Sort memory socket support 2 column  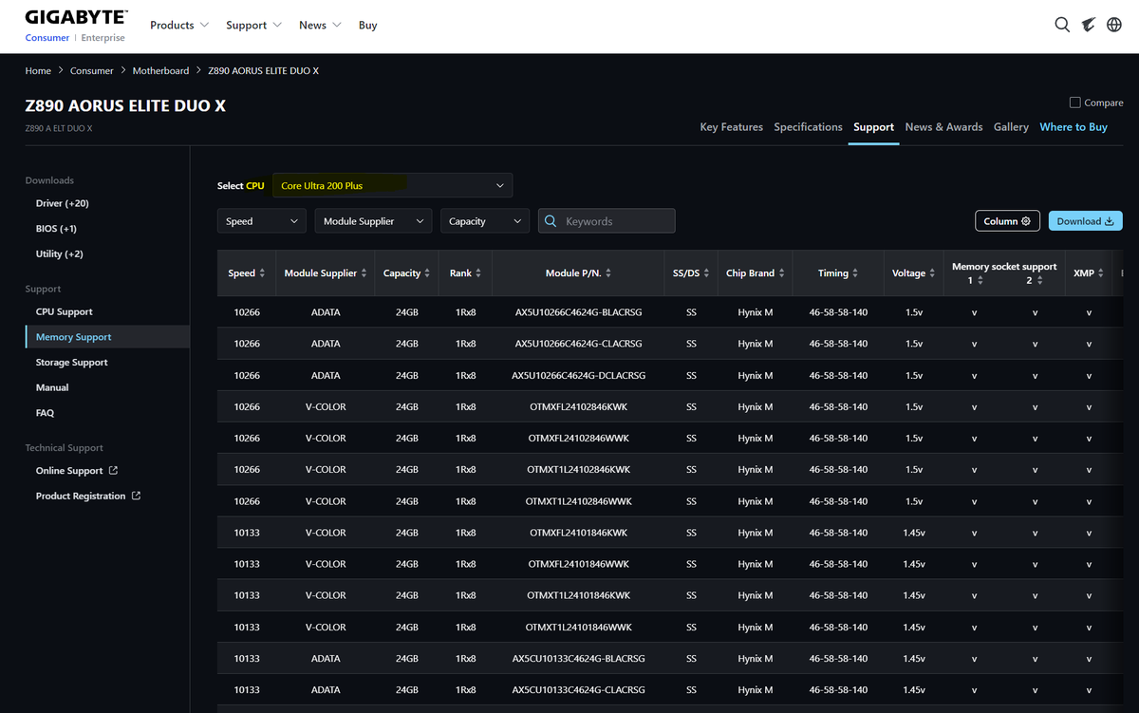[x=1039, y=280]
